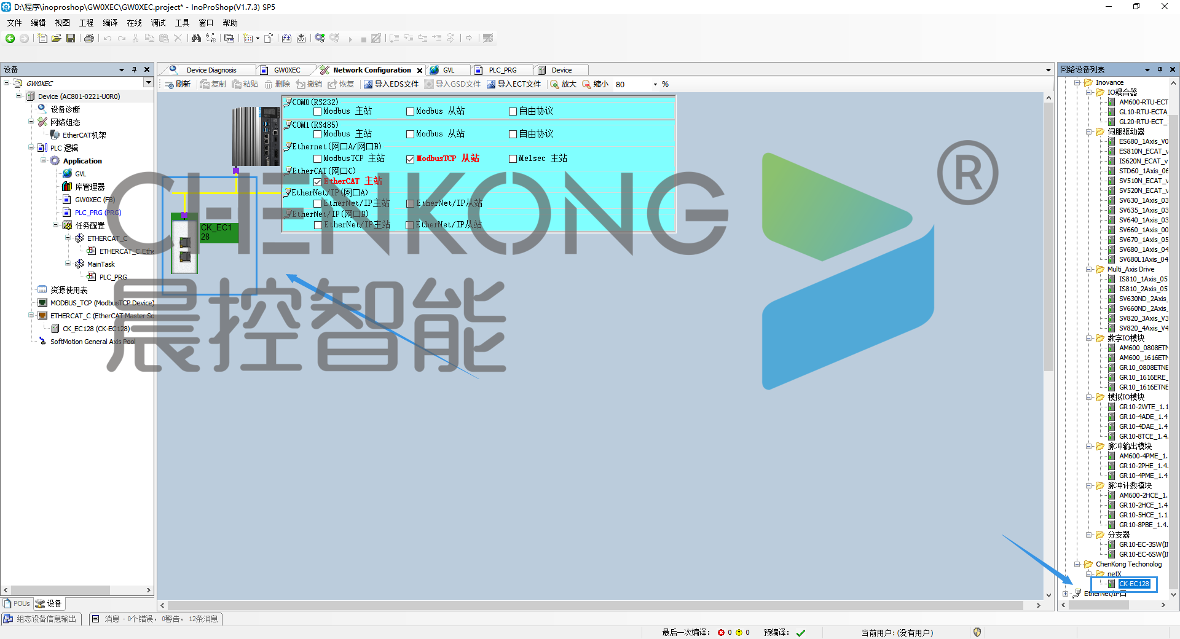Uncheck the ModbusTCP 从站 checkbox

click(410, 159)
